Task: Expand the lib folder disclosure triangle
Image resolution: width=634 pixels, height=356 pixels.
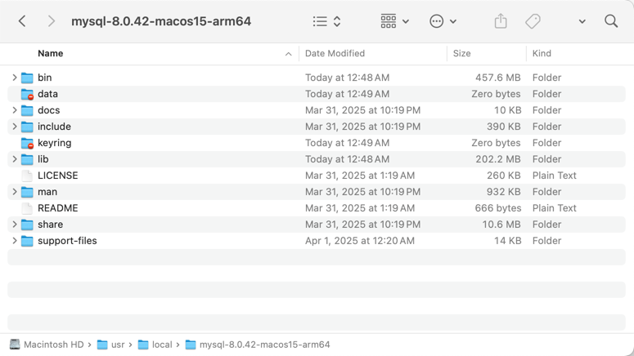Action: 14,159
